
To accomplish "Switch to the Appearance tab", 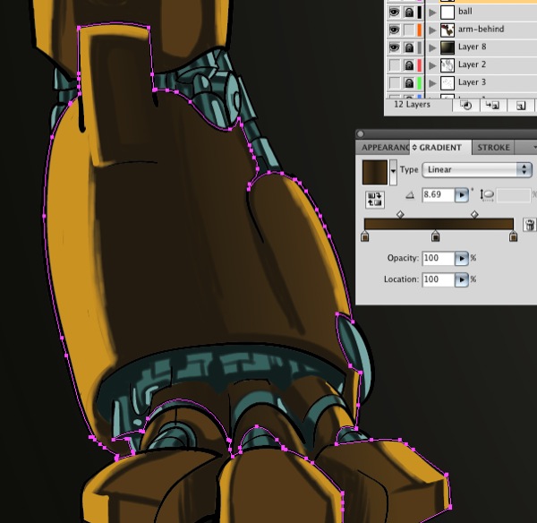I will click(x=385, y=148).
